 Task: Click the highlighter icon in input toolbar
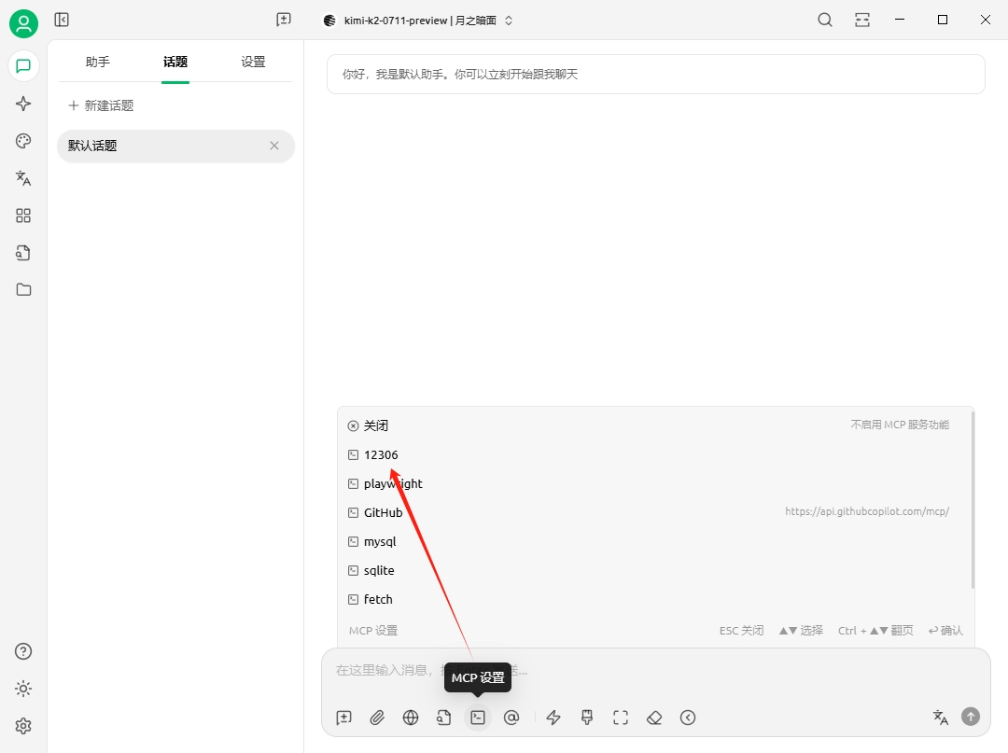(x=587, y=717)
